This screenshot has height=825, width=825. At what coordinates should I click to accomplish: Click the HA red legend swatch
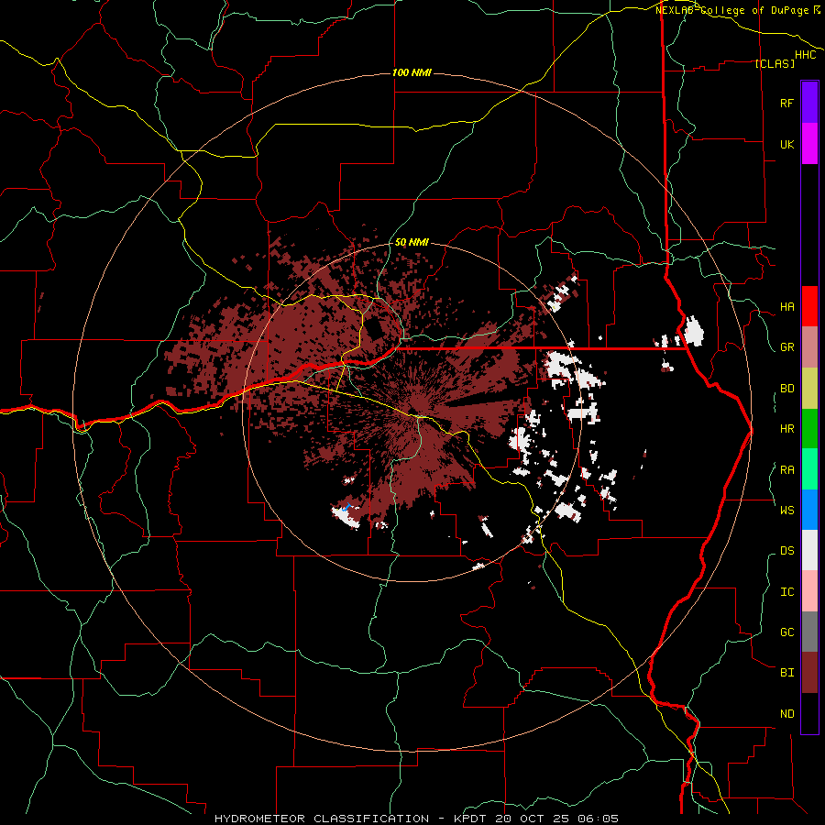click(x=809, y=306)
